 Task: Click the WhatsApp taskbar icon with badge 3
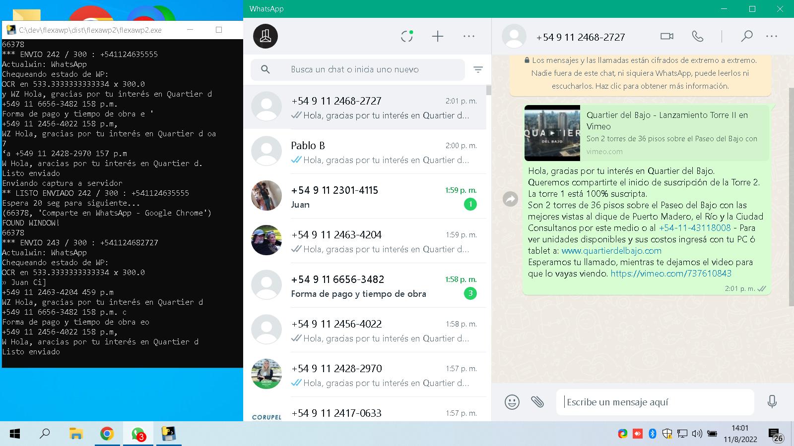pyautogui.click(x=138, y=434)
